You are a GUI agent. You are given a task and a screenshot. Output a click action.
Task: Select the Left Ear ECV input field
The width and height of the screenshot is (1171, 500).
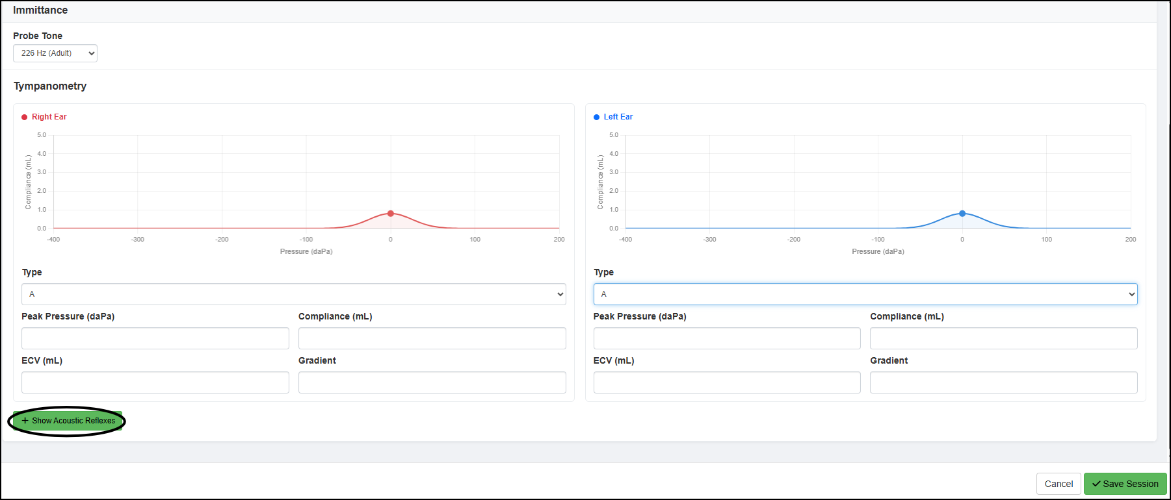[x=726, y=382]
